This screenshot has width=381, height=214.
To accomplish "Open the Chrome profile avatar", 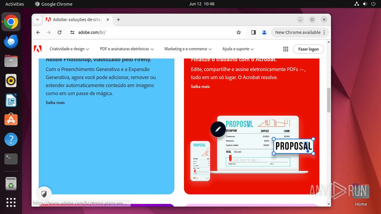I will (264, 32).
